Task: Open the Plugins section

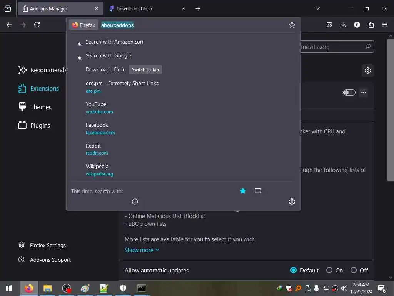Action: [x=34, y=125]
